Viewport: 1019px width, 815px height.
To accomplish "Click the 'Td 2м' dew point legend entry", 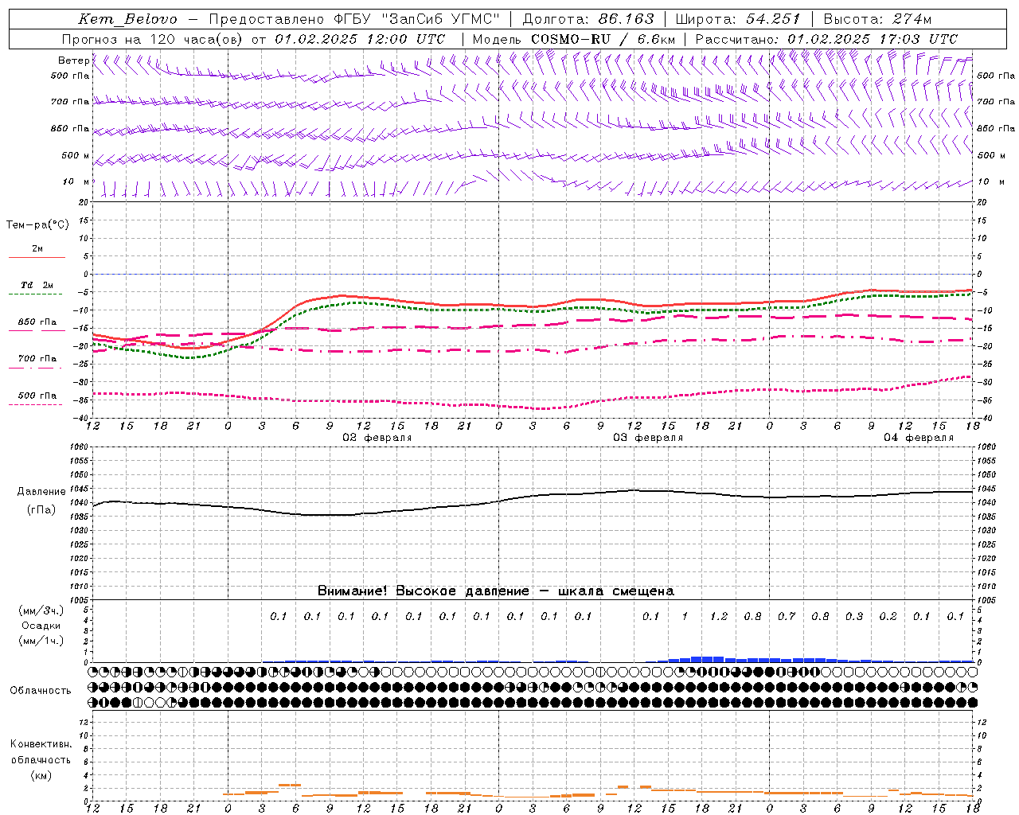I will tap(37, 286).
